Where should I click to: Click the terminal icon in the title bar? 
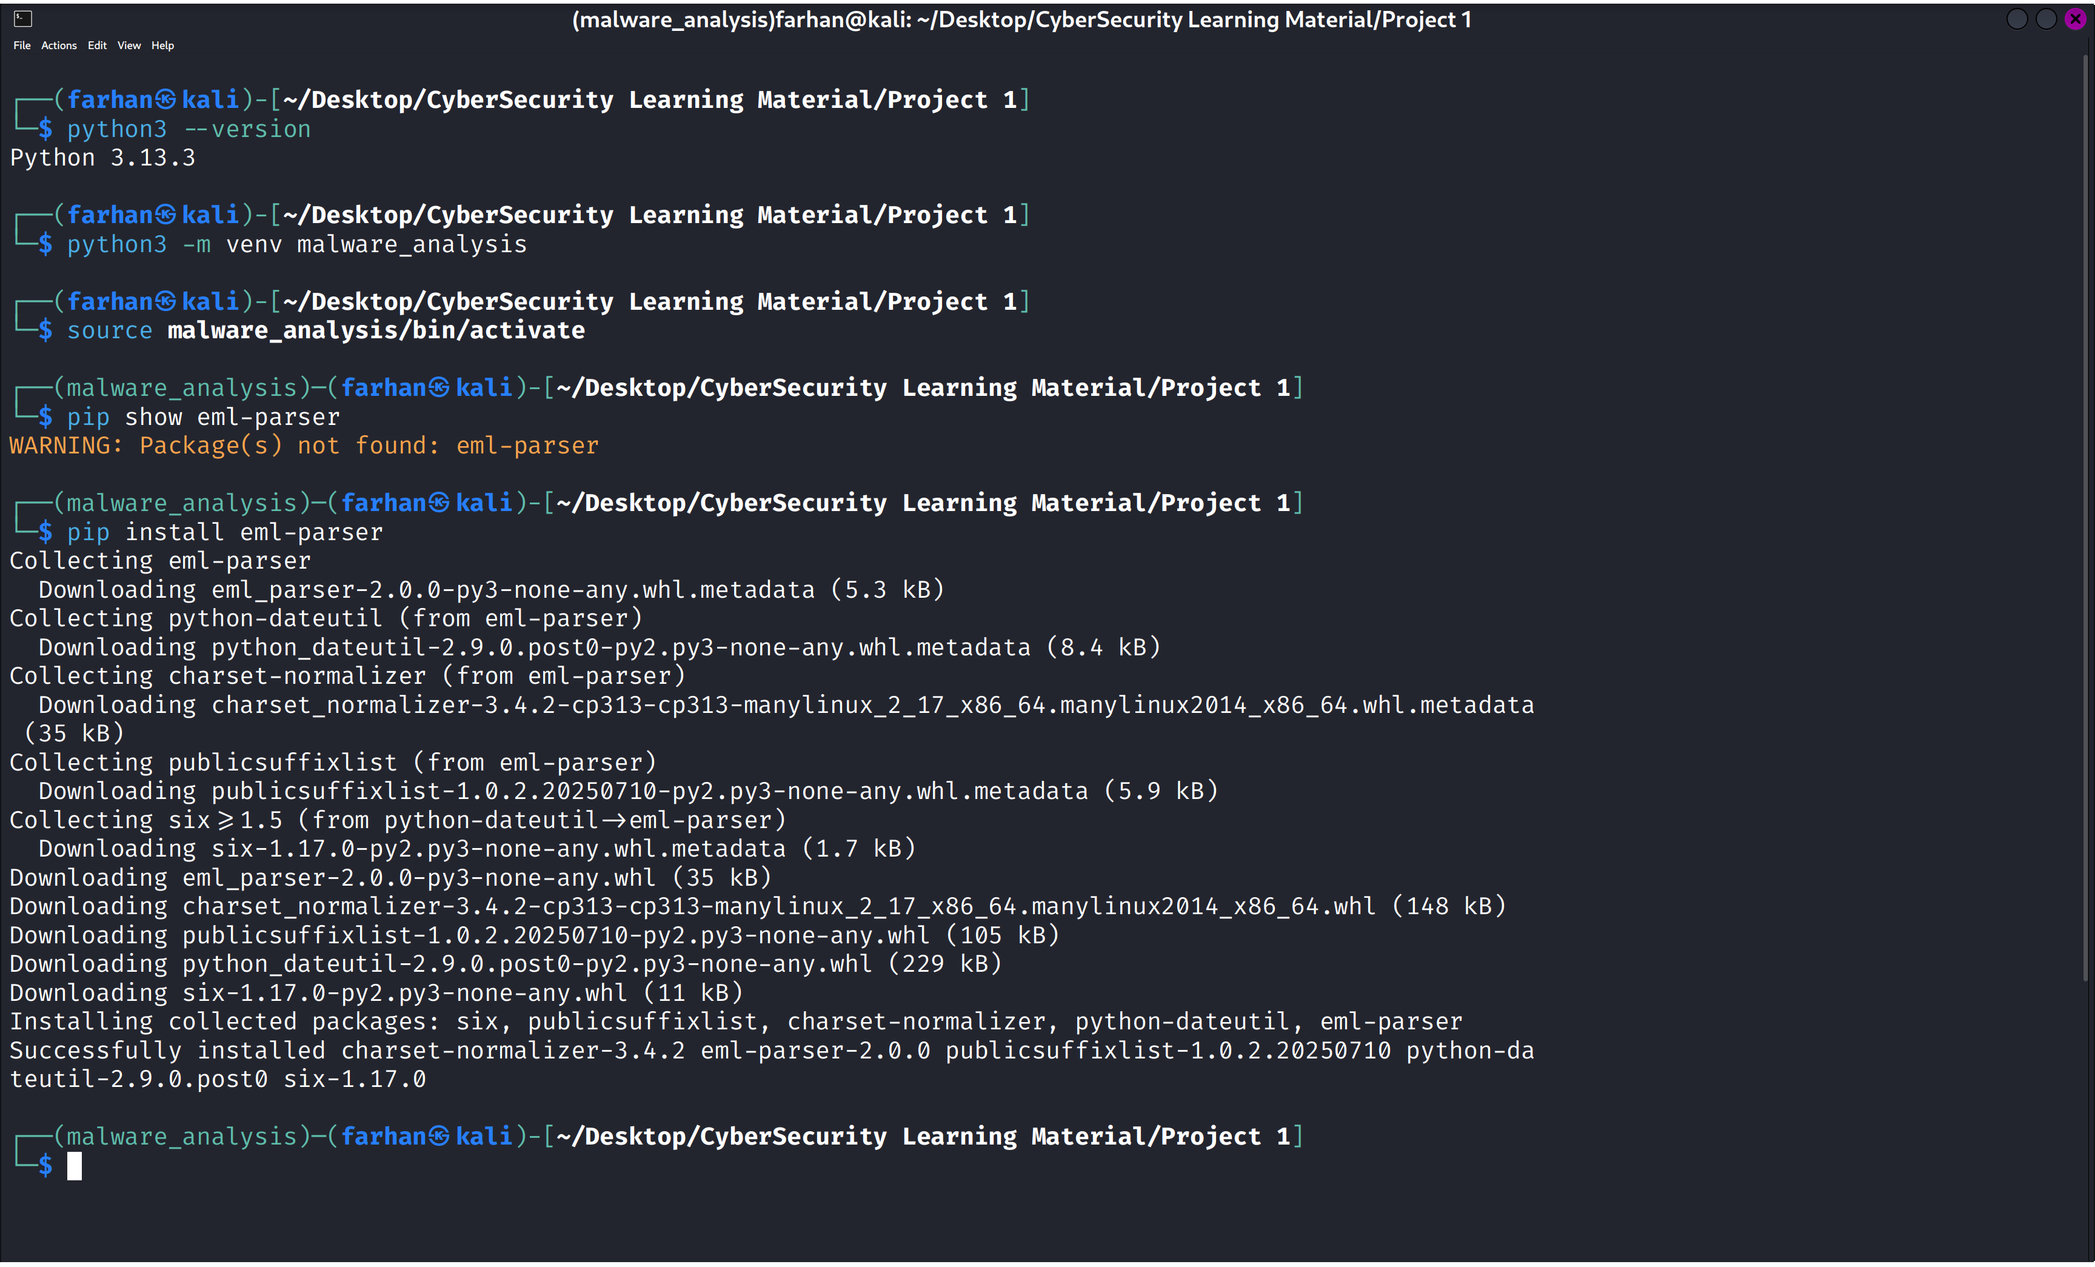[23, 18]
